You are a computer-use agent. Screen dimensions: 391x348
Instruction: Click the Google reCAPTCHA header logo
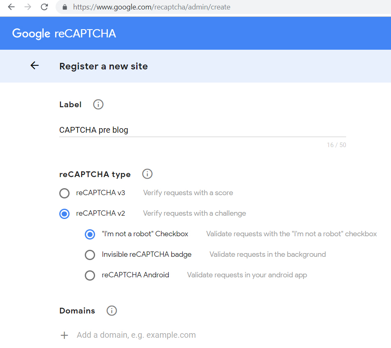click(x=64, y=33)
